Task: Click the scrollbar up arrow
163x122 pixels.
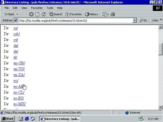Action: (x=160, y=27)
